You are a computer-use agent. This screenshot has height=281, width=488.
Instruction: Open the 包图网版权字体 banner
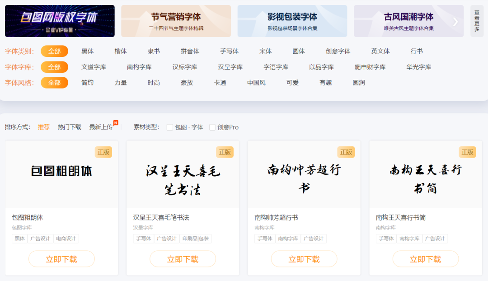60,21
